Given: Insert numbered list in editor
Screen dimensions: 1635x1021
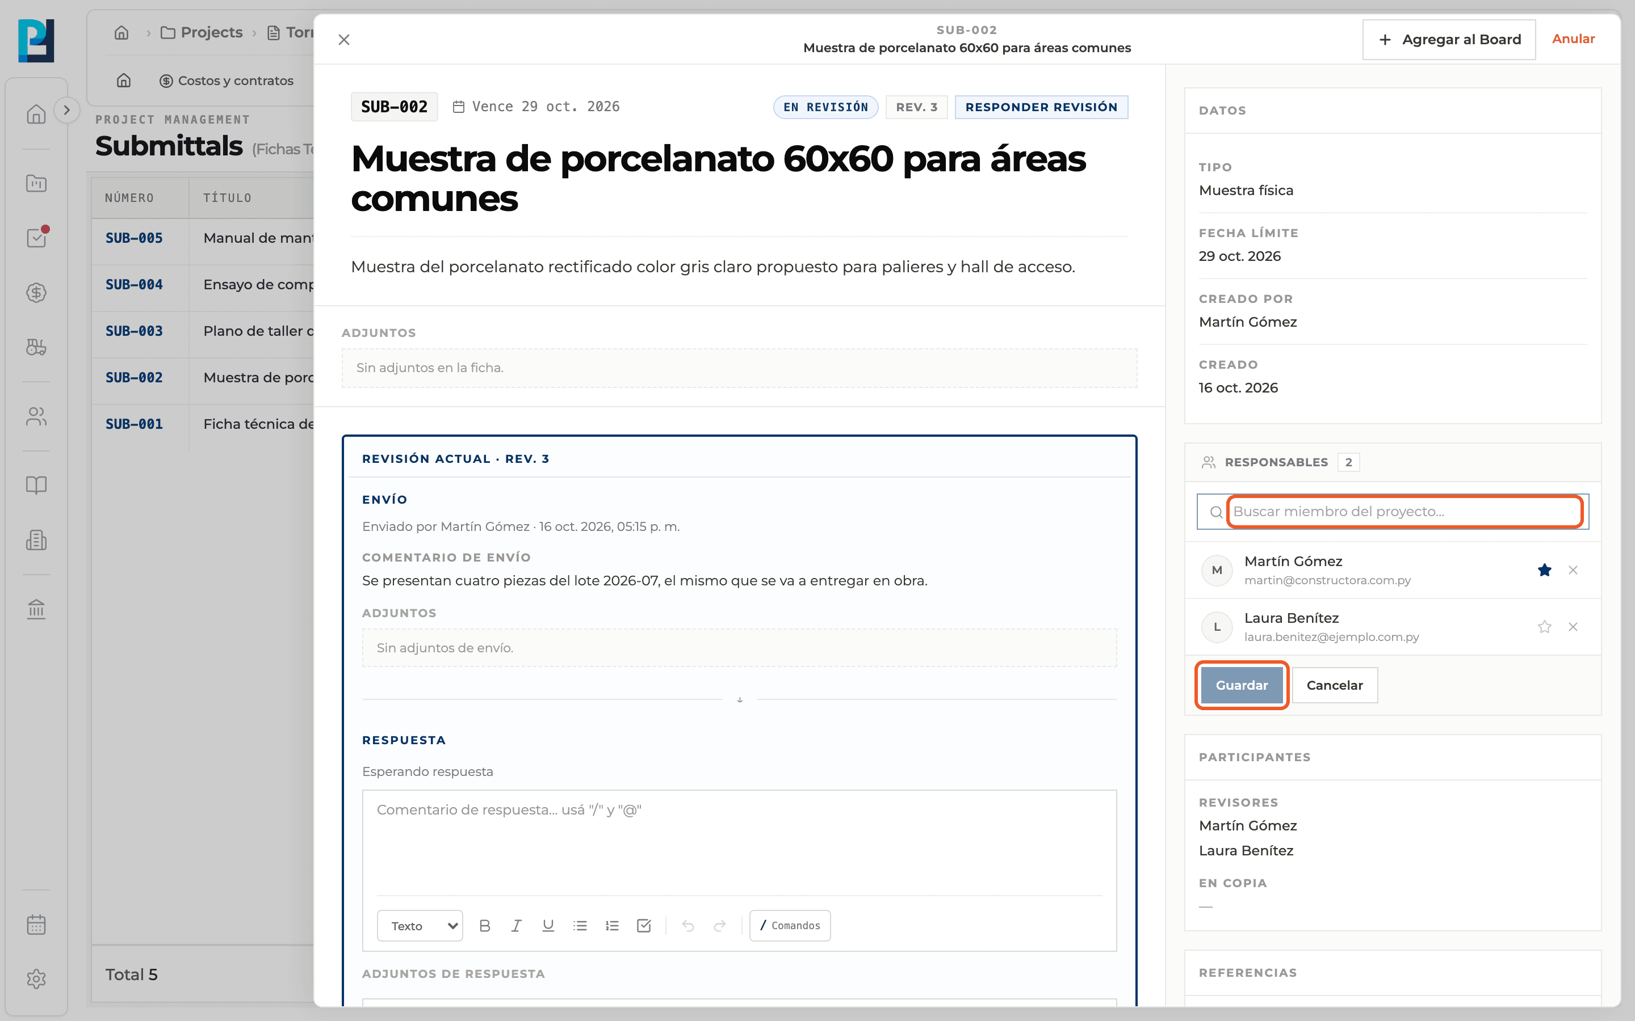Looking at the screenshot, I should (x=612, y=925).
